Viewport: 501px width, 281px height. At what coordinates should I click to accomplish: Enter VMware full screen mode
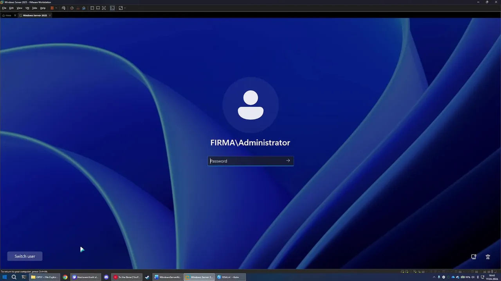104,8
